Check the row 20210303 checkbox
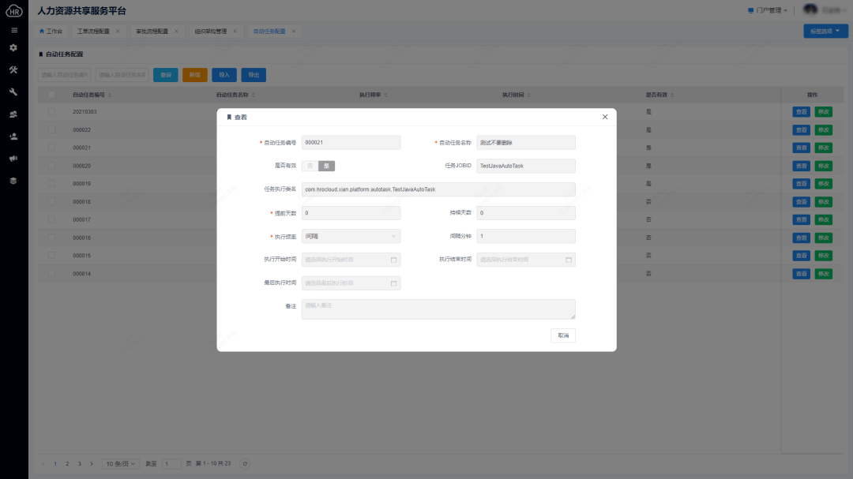This screenshot has width=853, height=479. coord(51,111)
